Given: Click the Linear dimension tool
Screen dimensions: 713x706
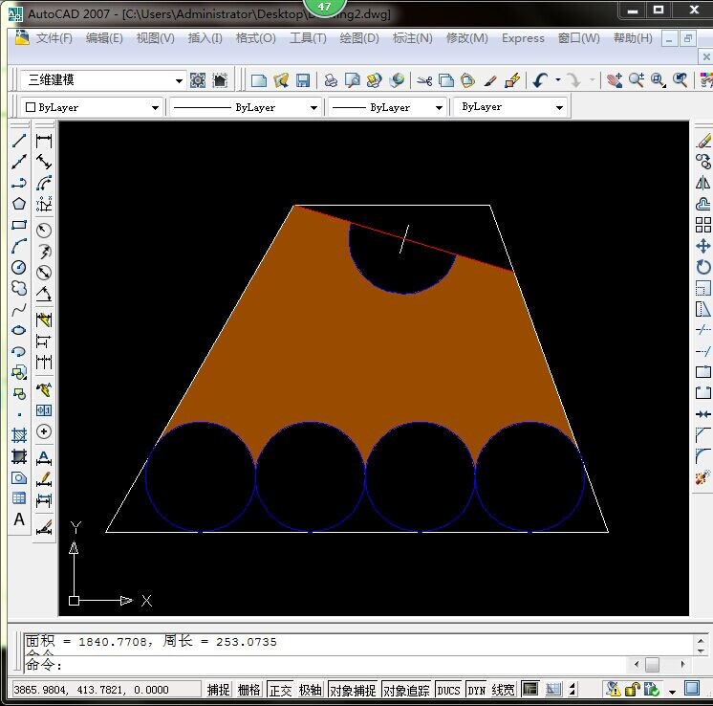Looking at the screenshot, I should (44, 141).
